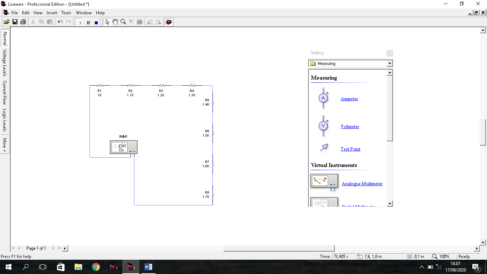This screenshot has height=274, width=487.
Task: Open the zoom level 100% control
Action: pyautogui.click(x=444, y=257)
